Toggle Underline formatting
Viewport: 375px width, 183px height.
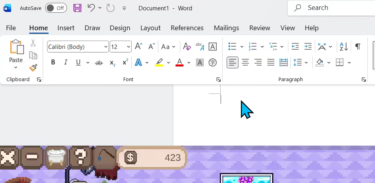pos(78,62)
